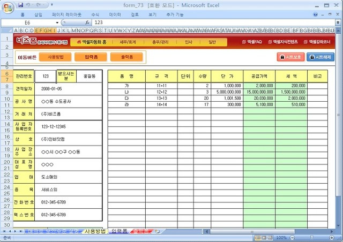This screenshot has width=343, height=242.
Task: Open the 인사 banner menu
Action: (x=188, y=42)
